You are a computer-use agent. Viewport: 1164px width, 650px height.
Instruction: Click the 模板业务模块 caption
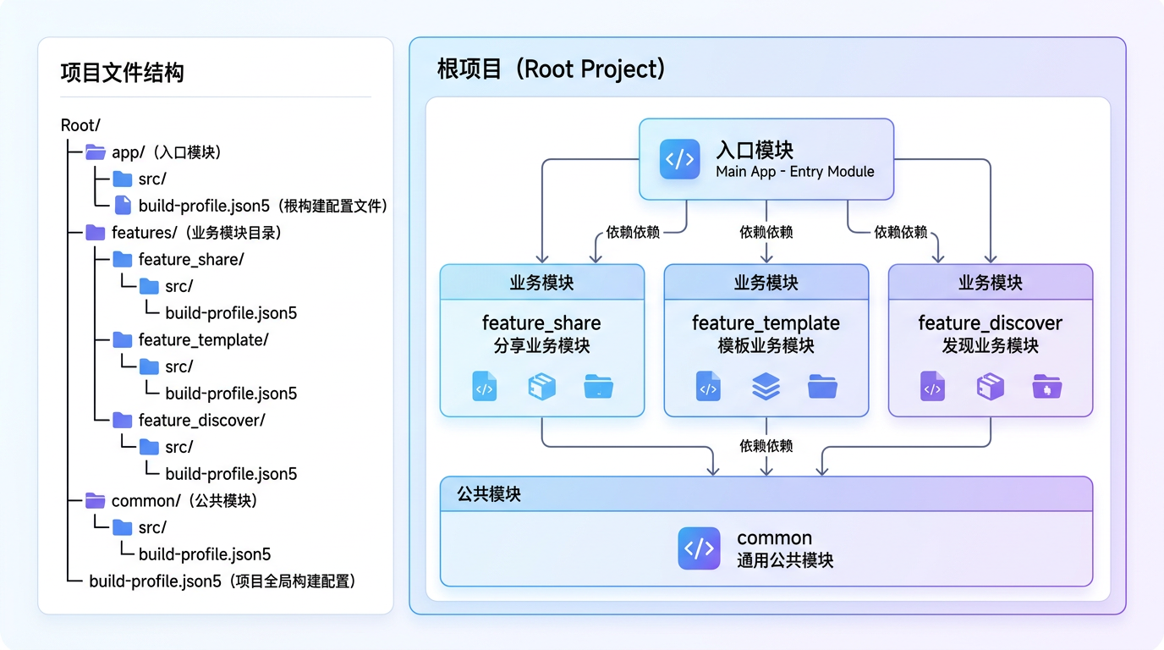766,346
